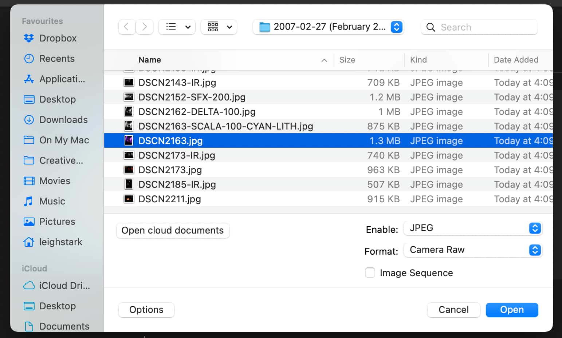Open the leighstark home folder
562x338 pixels.
pos(60,242)
